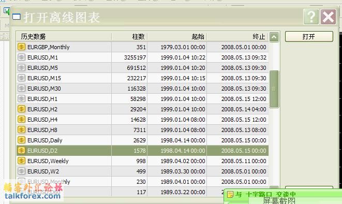This screenshot has width=342, height=204.
Task: Click the end date 2008.05.13 09:32
Action: [244, 57]
